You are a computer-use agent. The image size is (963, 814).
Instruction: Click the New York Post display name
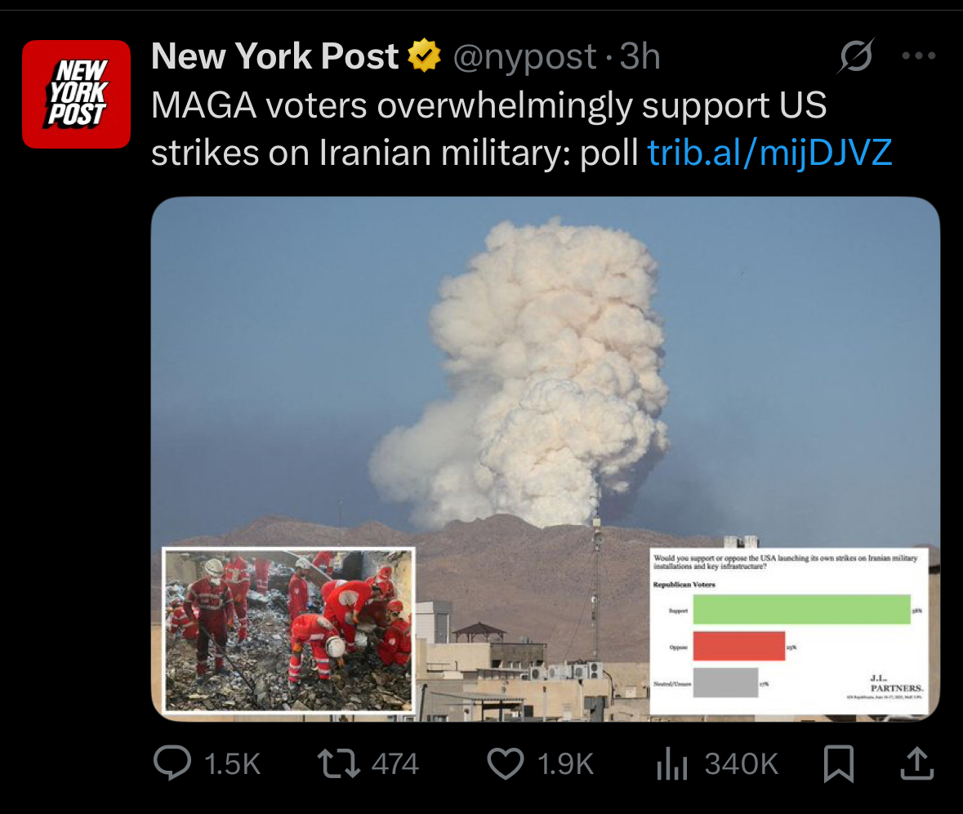(274, 56)
